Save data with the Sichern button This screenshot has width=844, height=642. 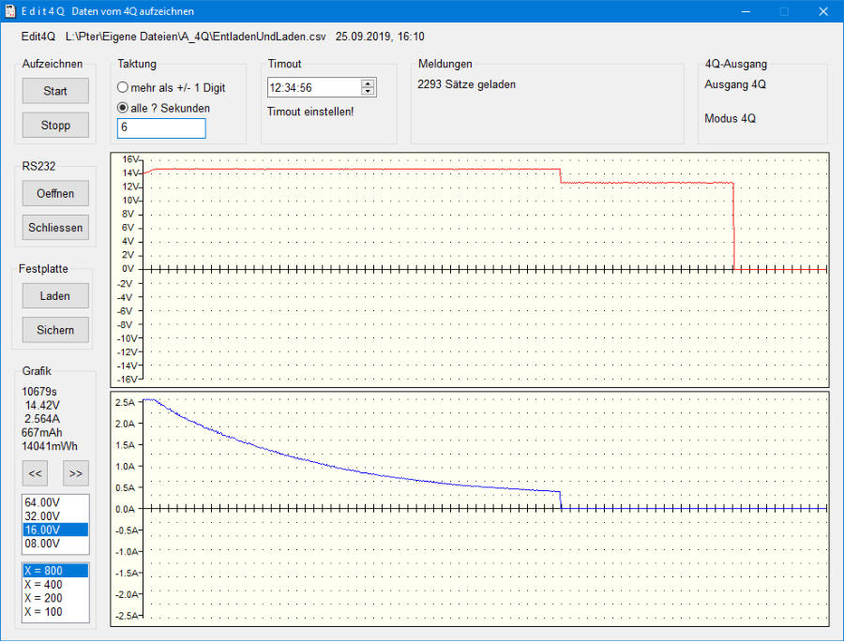(x=55, y=329)
